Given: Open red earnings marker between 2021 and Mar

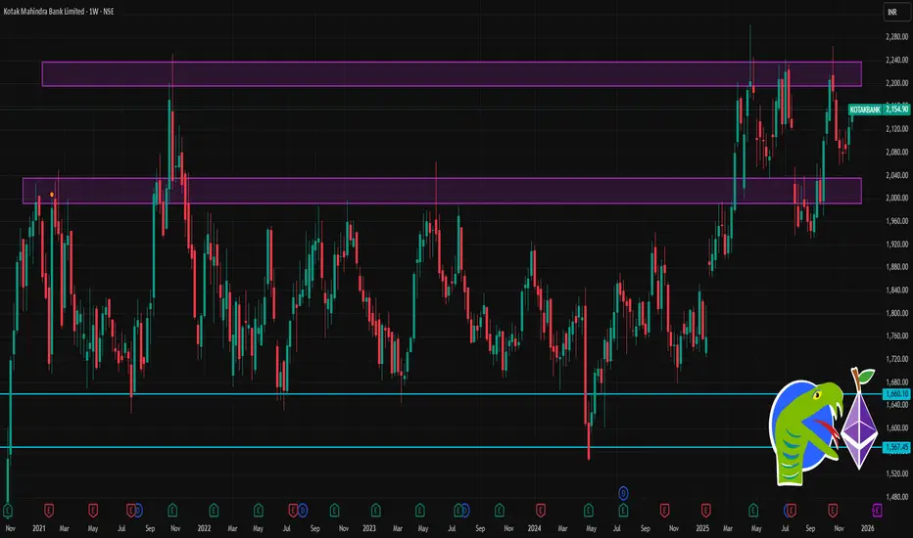Looking at the screenshot, I should coord(49,511).
